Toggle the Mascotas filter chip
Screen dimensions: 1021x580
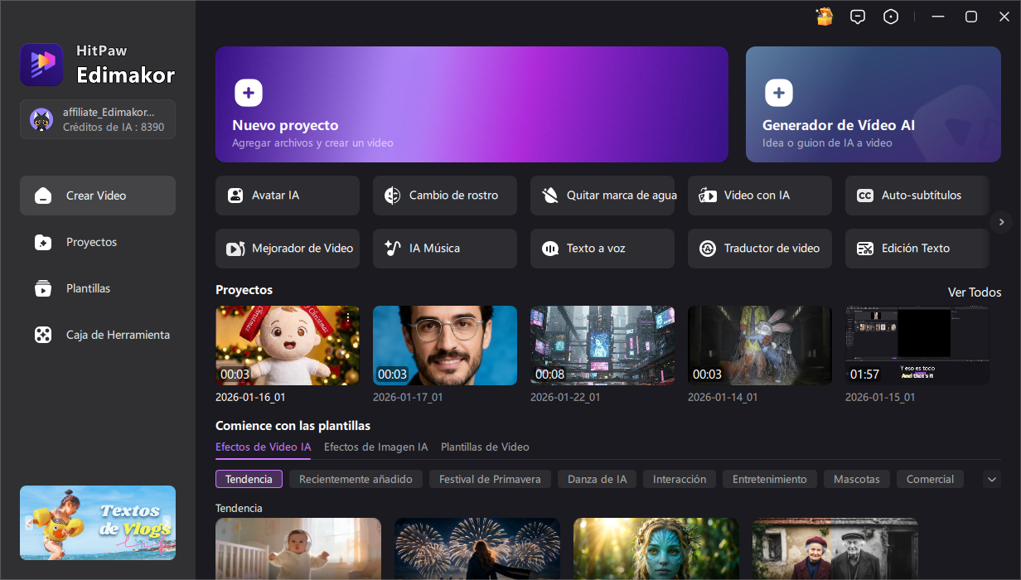(x=856, y=479)
